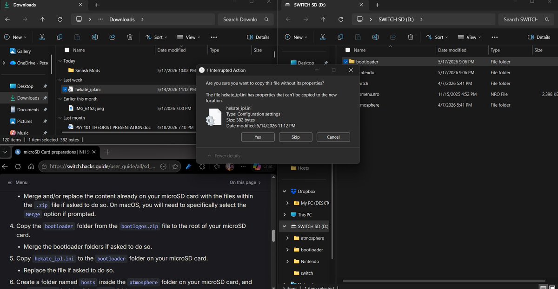The width and height of the screenshot is (558, 289).
Task: Add new tab in Downloads window
Action: [97, 5]
